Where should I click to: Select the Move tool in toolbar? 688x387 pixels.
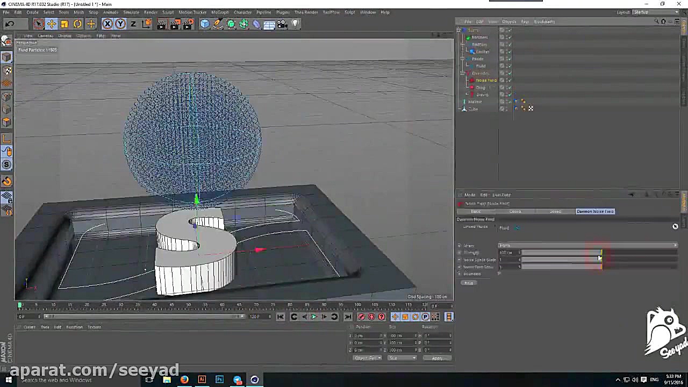coord(52,24)
